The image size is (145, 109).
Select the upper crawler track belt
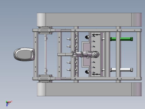pos(89,20)
